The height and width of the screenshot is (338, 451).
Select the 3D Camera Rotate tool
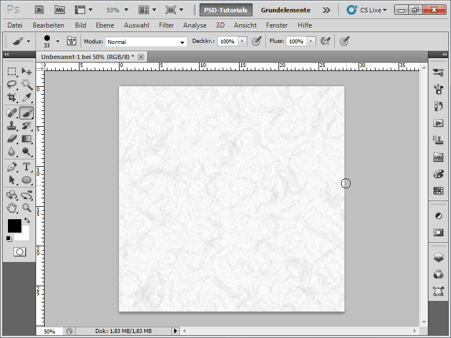[26, 195]
